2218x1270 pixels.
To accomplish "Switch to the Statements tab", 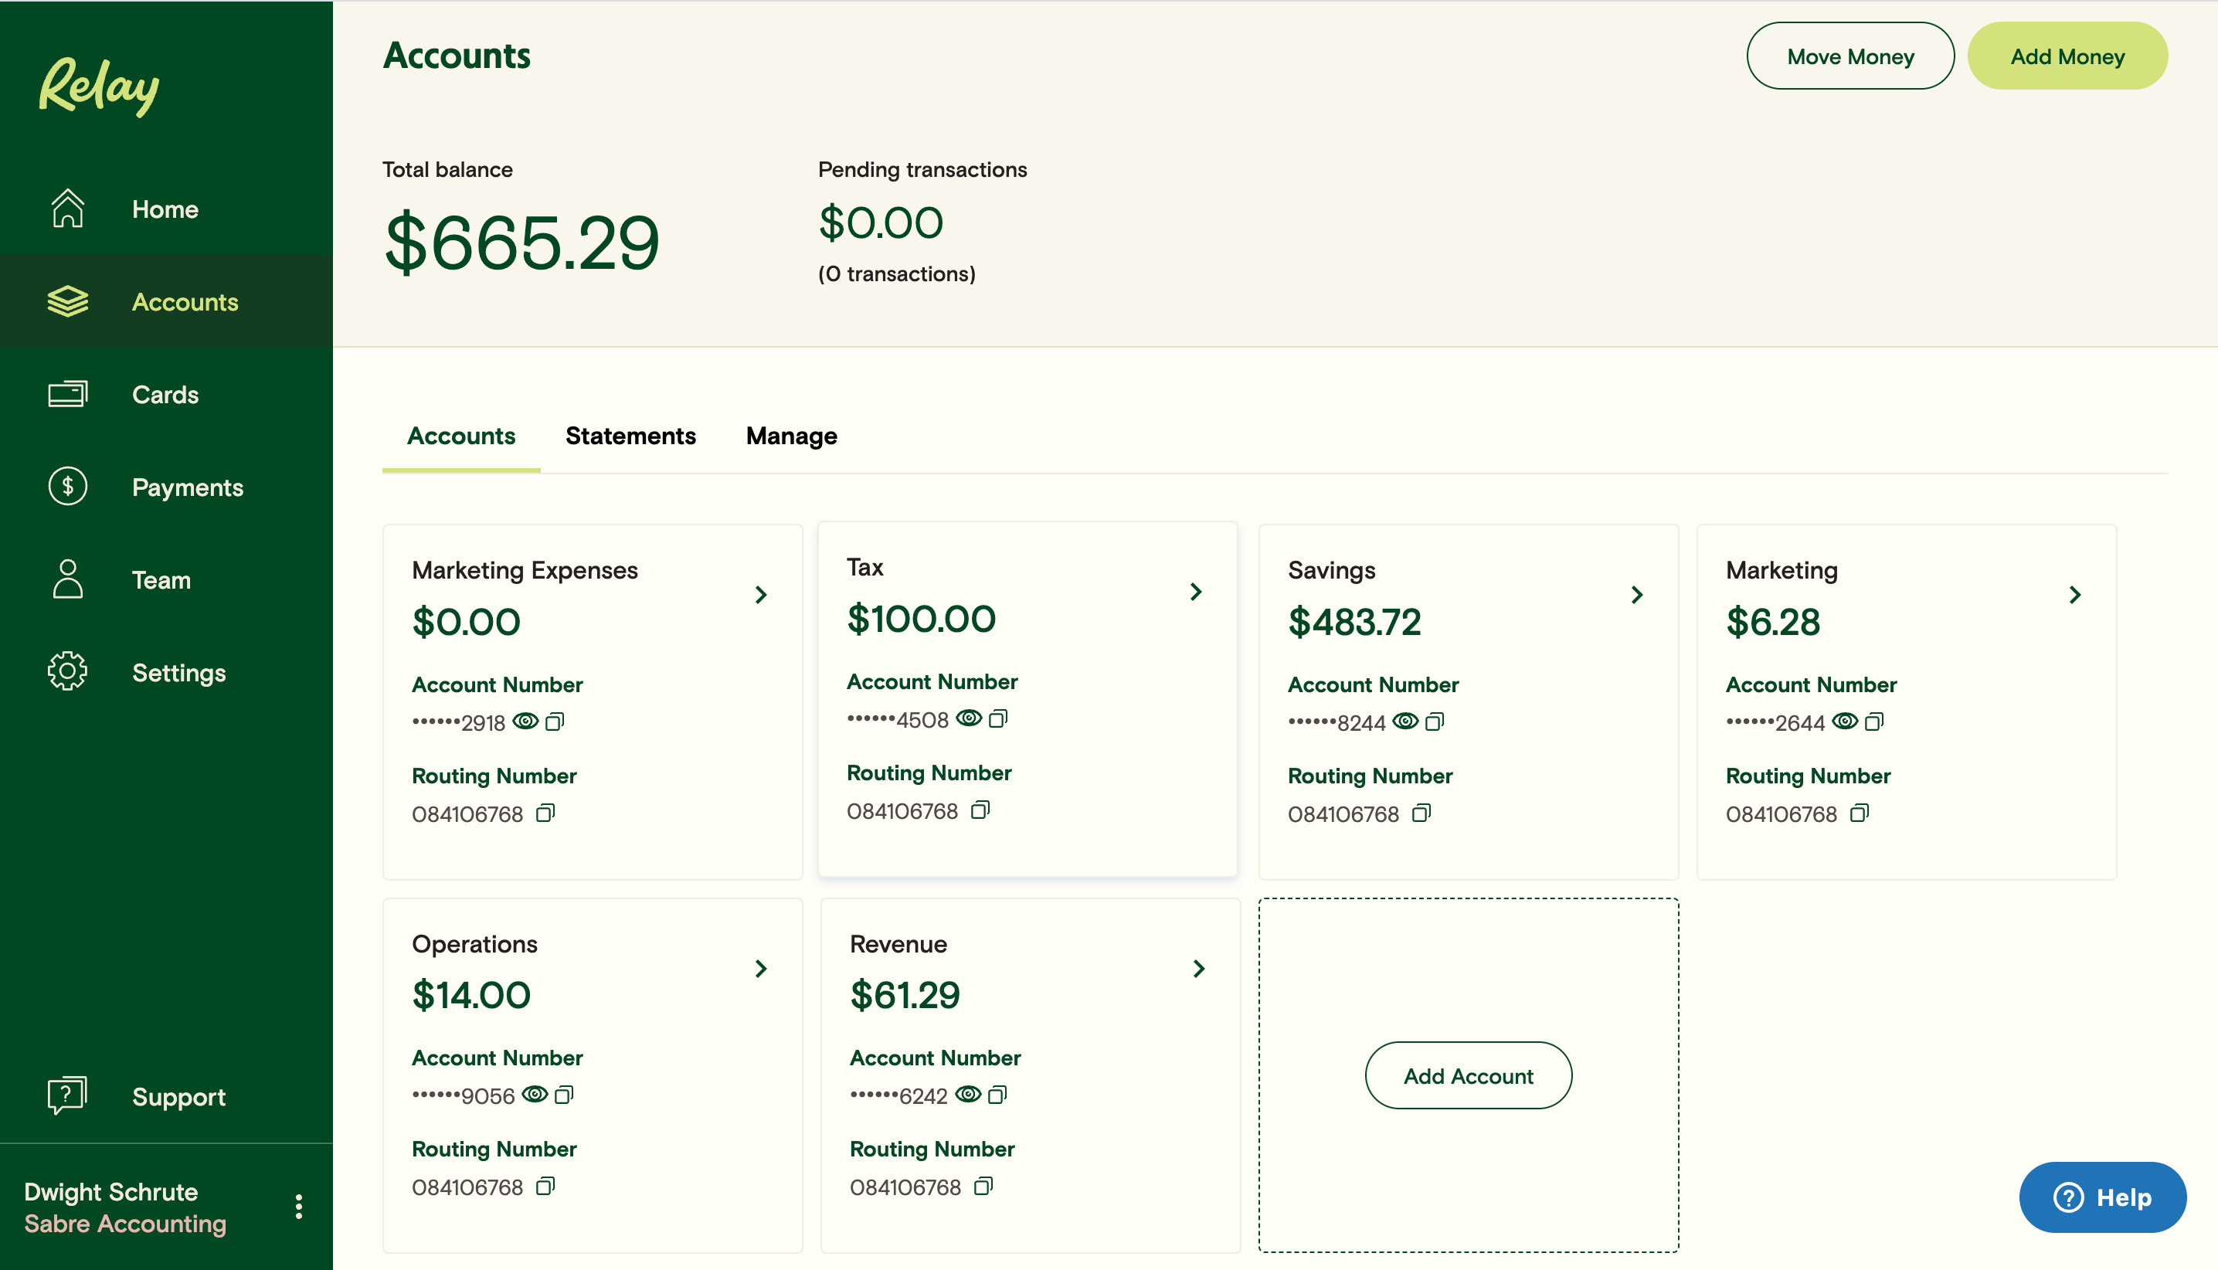I will [630, 436].
